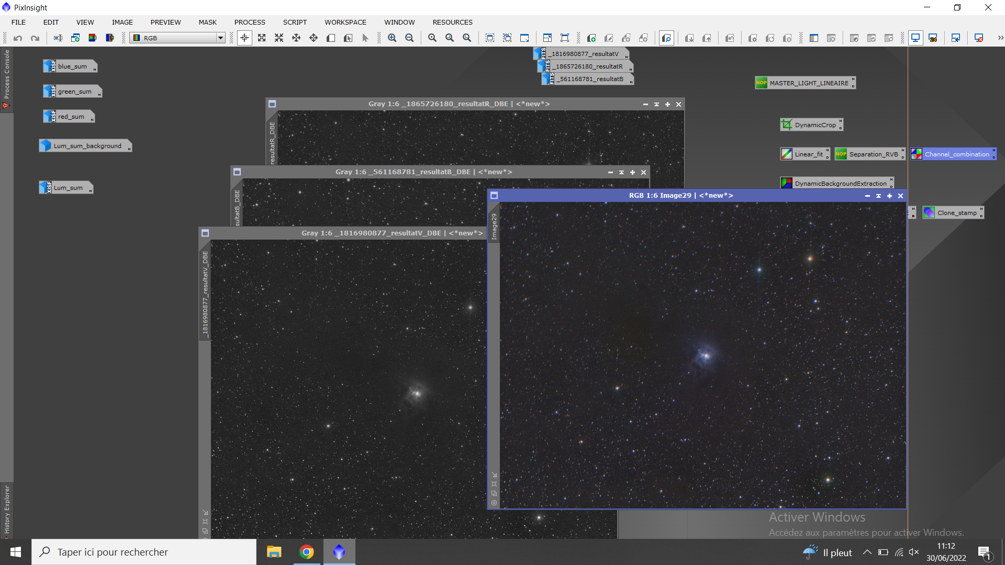
Task: Toggle the Readout mode crosshair button
Action: [x=244, y=38]
